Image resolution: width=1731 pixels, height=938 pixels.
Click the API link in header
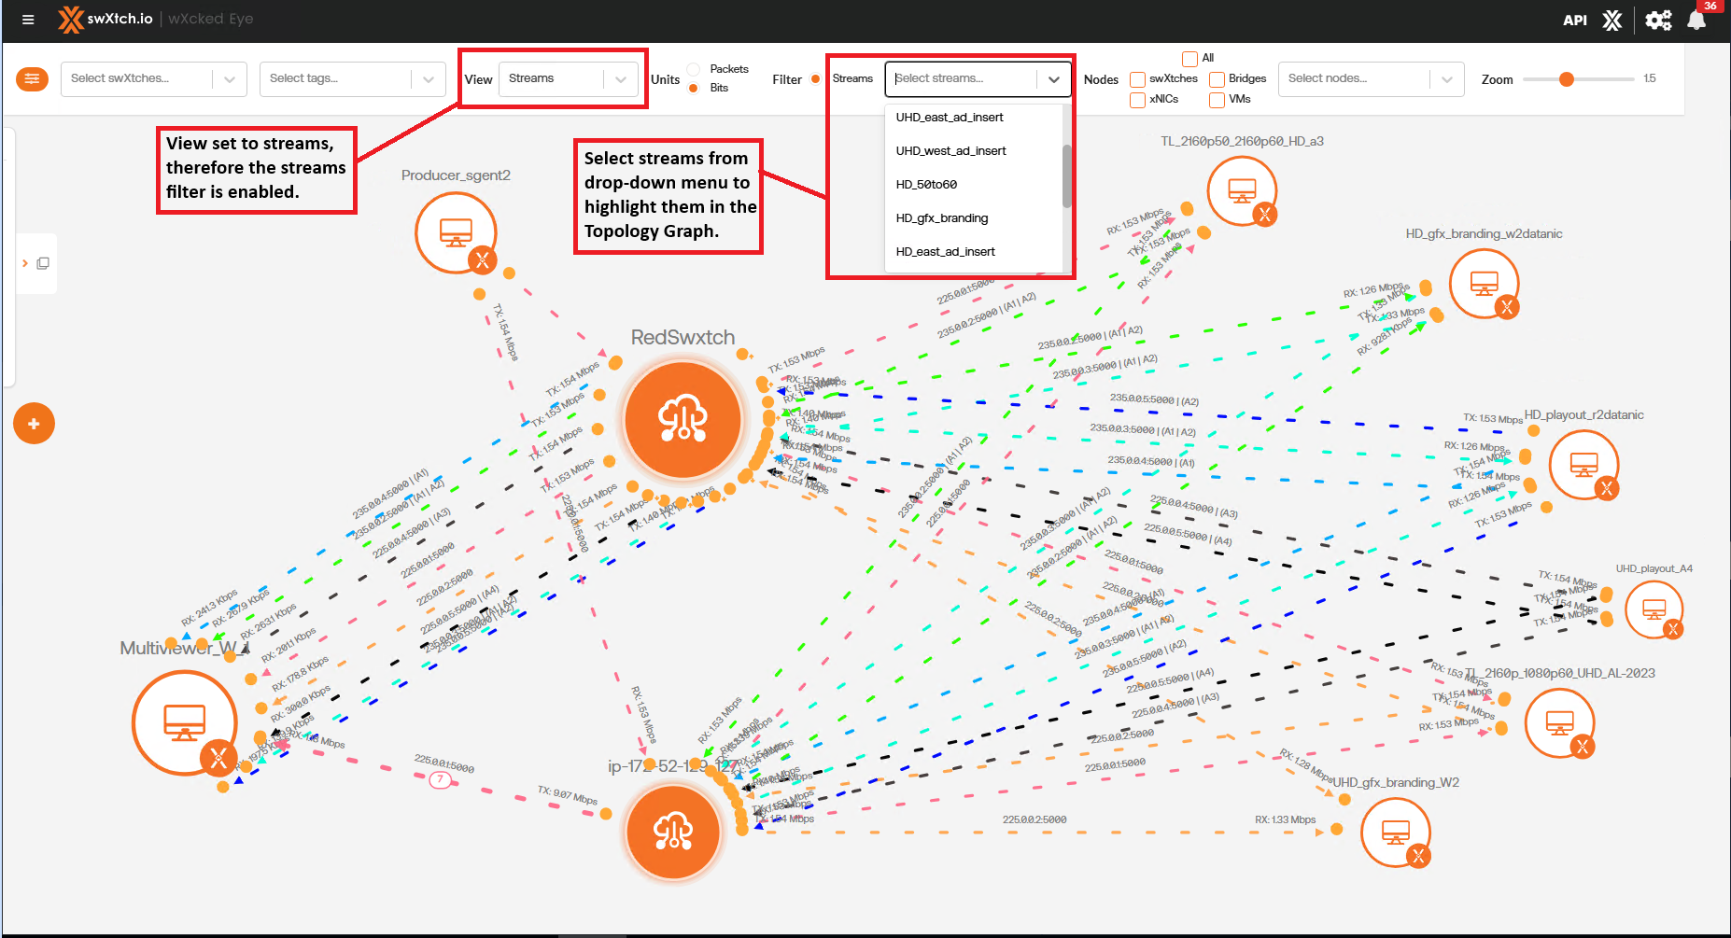[1574, 21]
